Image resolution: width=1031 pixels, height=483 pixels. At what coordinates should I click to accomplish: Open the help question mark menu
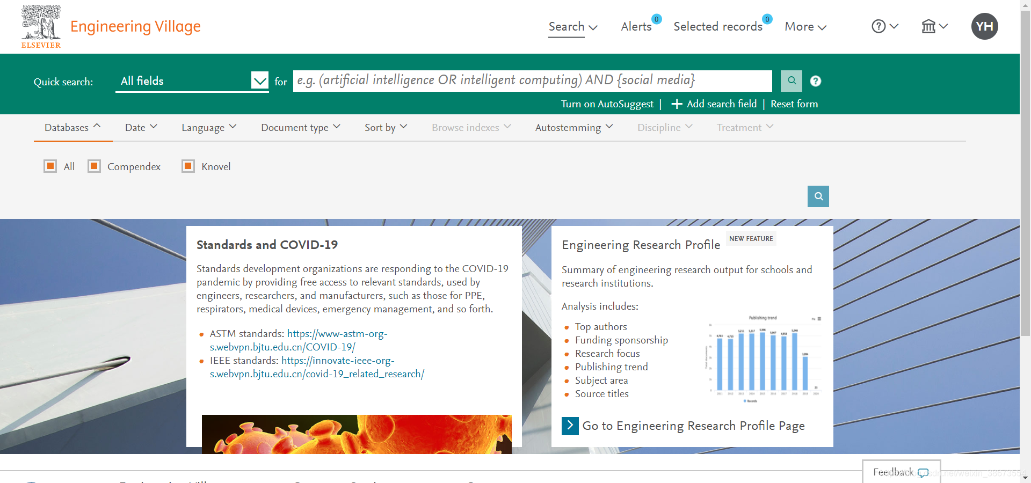tap(885, 26)
